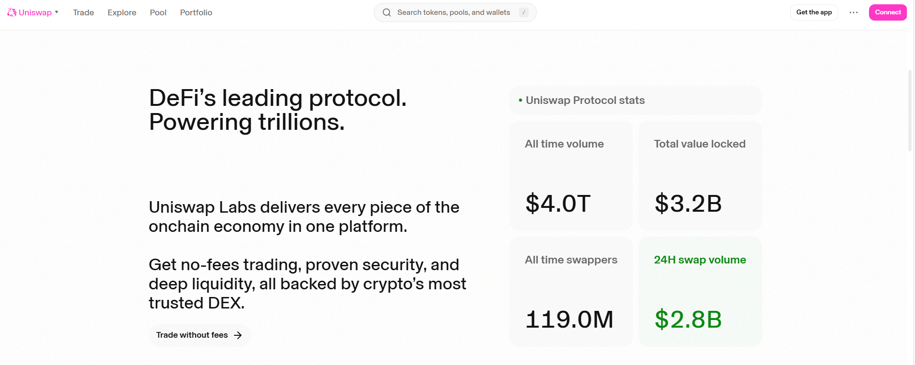Open the Trade navigation menu

pyautogui.click(x=83, y=12)
